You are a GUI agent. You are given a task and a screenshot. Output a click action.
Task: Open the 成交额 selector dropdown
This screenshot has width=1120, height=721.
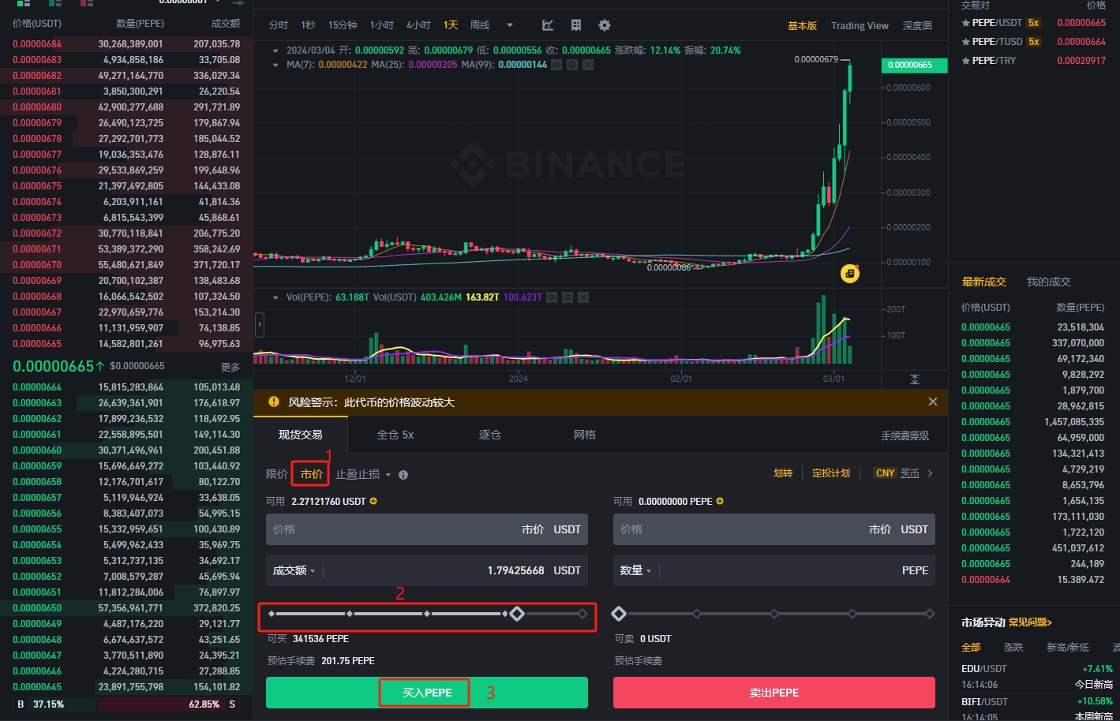click(294, 570)
